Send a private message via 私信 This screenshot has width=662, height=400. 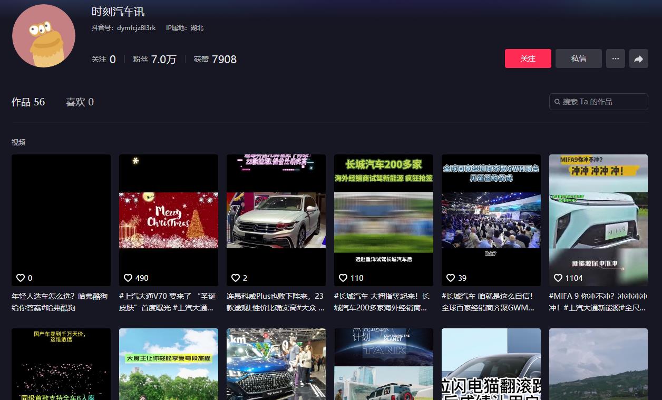click(579, 58)
